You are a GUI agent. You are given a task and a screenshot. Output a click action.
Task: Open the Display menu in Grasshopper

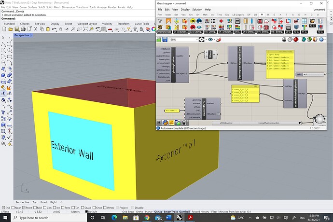point(185,10)
